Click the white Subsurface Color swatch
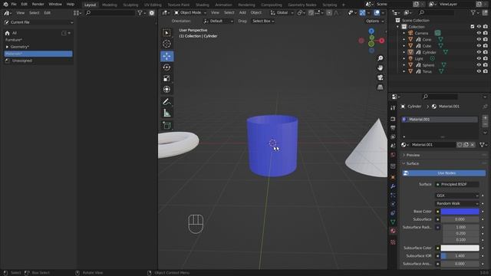 click(x=460, y=248)
